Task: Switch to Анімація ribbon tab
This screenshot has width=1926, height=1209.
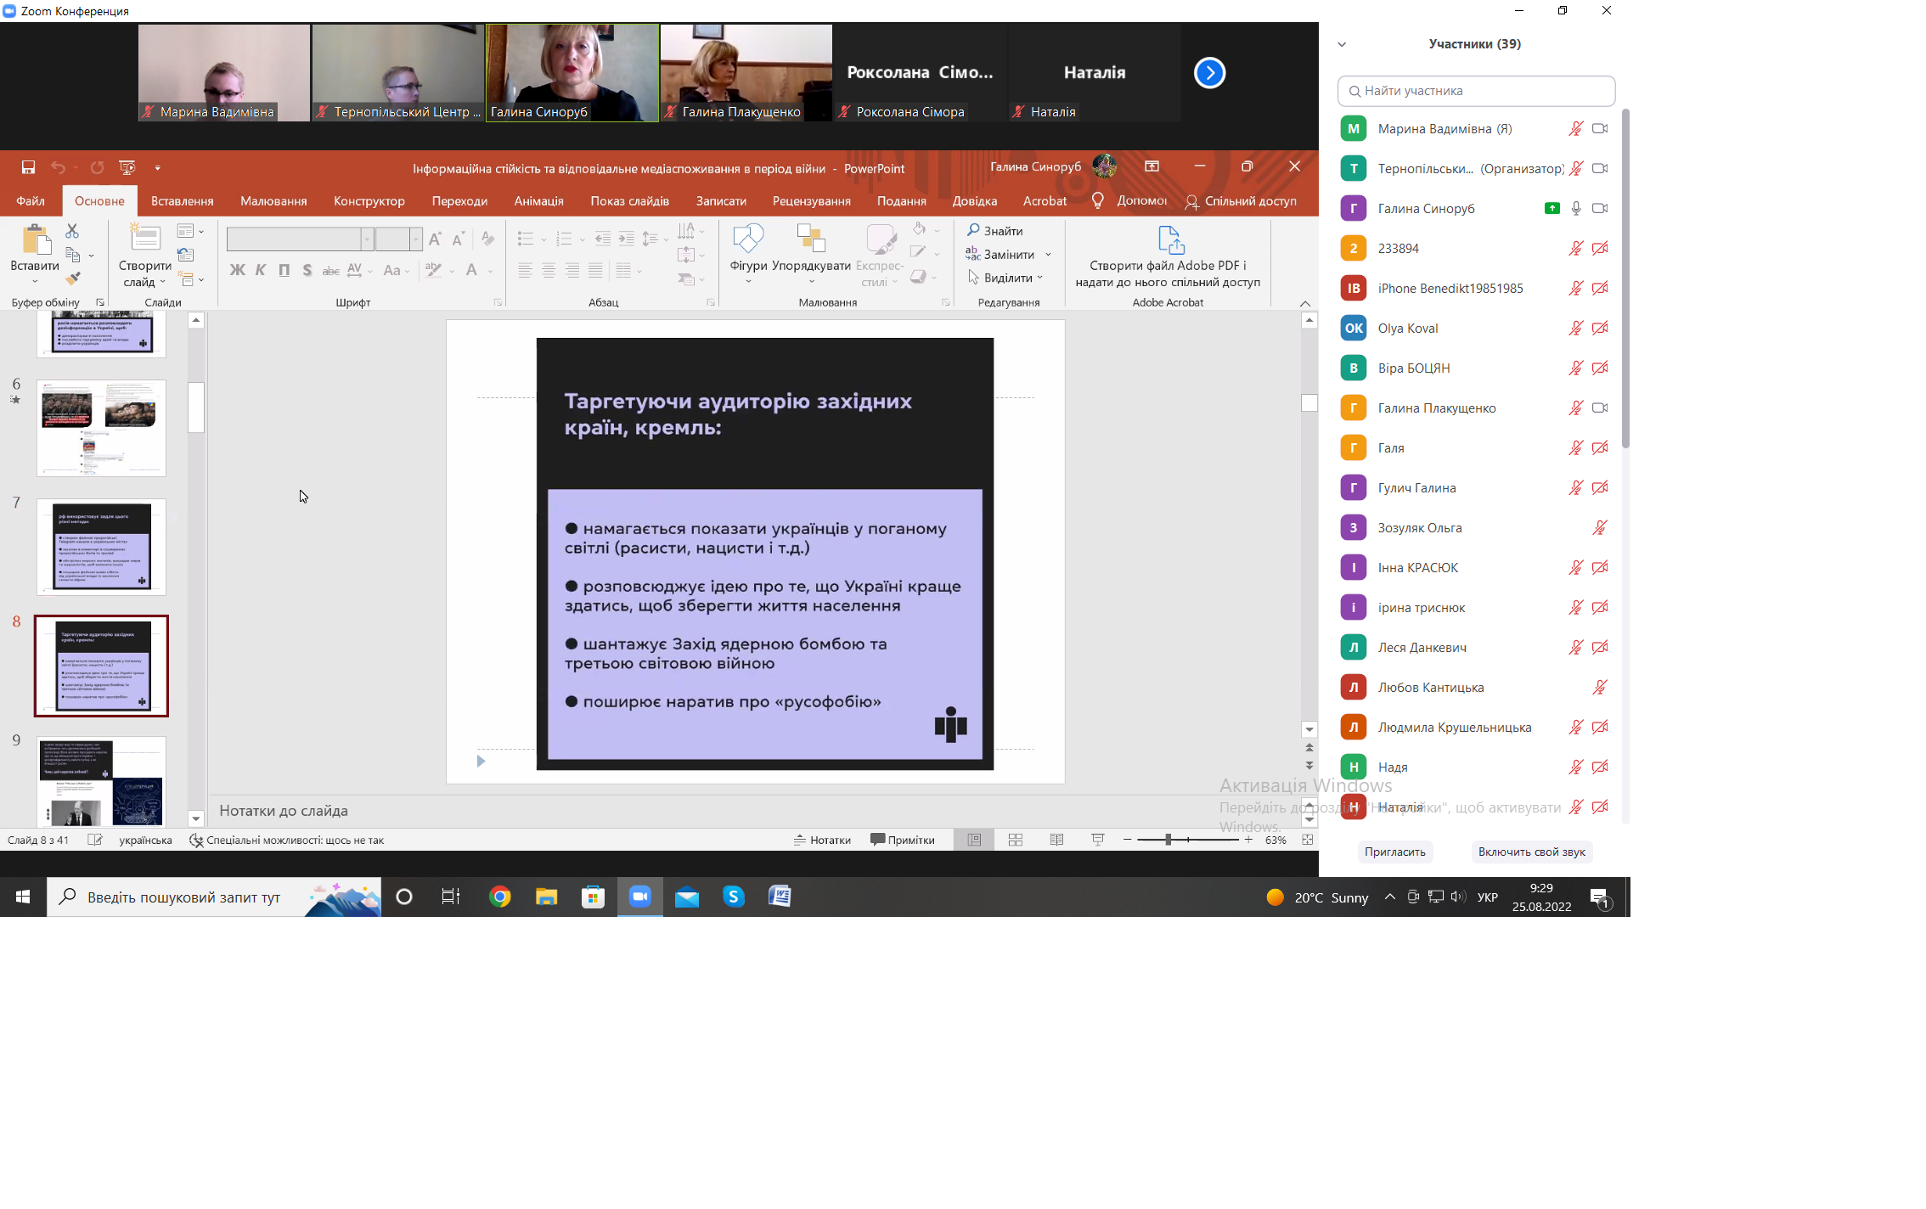Action: point(538,200)
